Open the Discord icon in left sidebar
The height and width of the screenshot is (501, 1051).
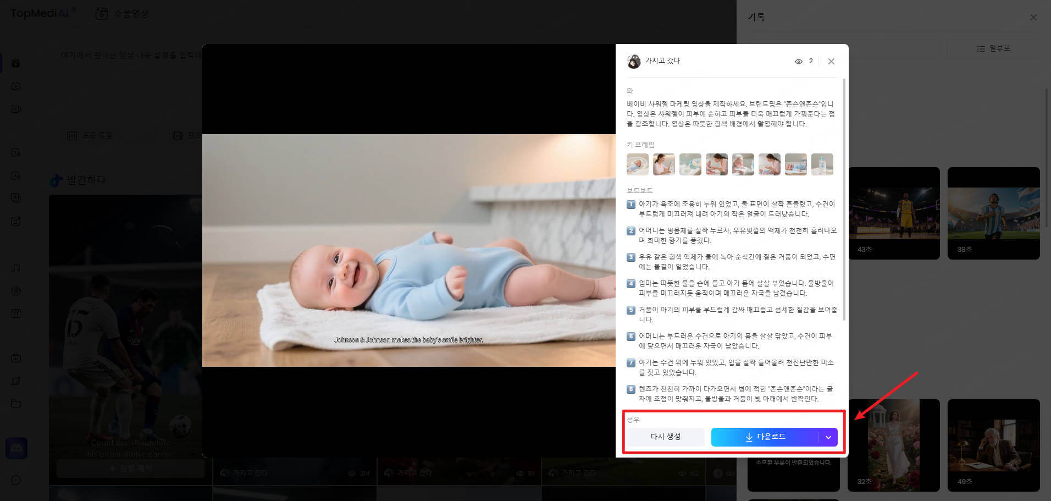tap(16, 448)
